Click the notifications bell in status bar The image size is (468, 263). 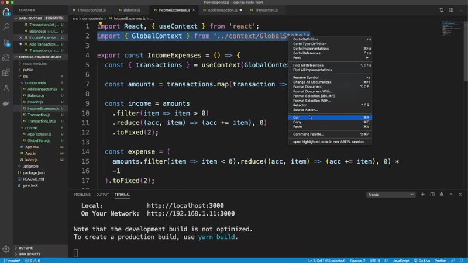coord(462,261)
